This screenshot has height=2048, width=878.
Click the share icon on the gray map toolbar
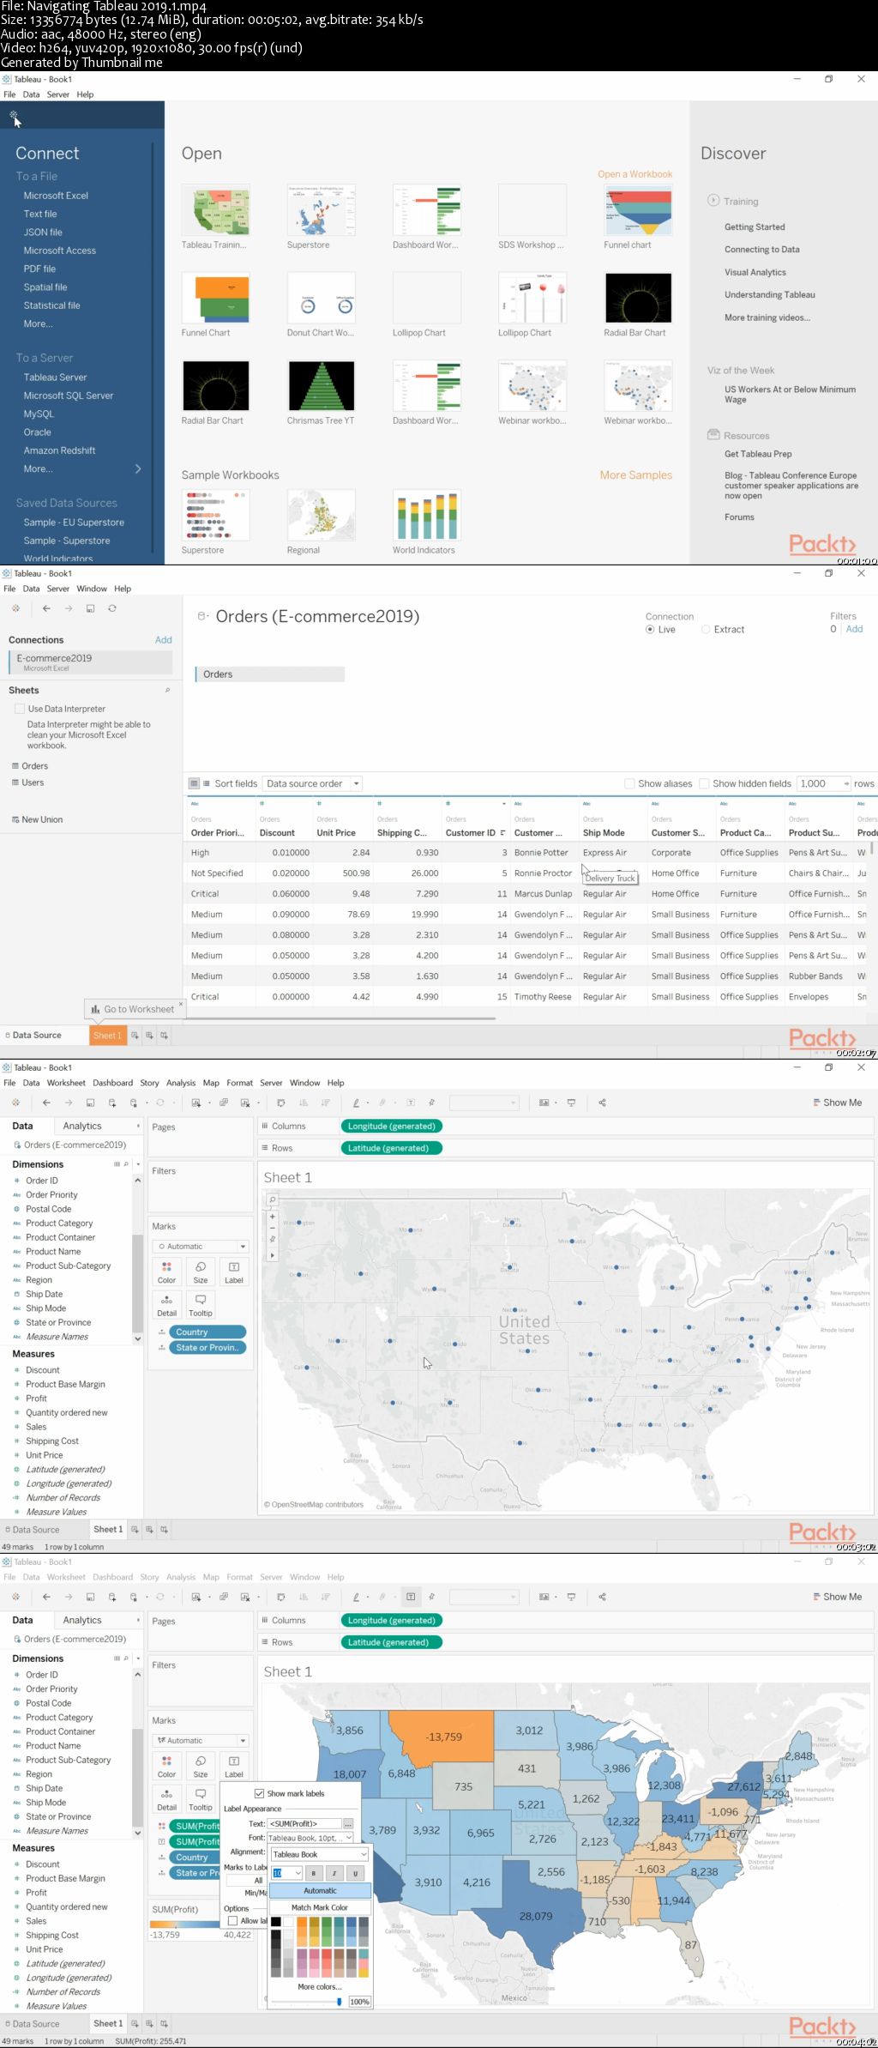pyautogui.click(x=602, y=1103)
